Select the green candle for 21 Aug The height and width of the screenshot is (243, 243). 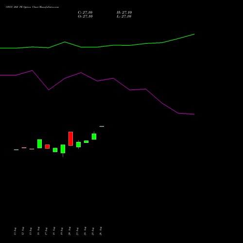click(x=78, y=144)
